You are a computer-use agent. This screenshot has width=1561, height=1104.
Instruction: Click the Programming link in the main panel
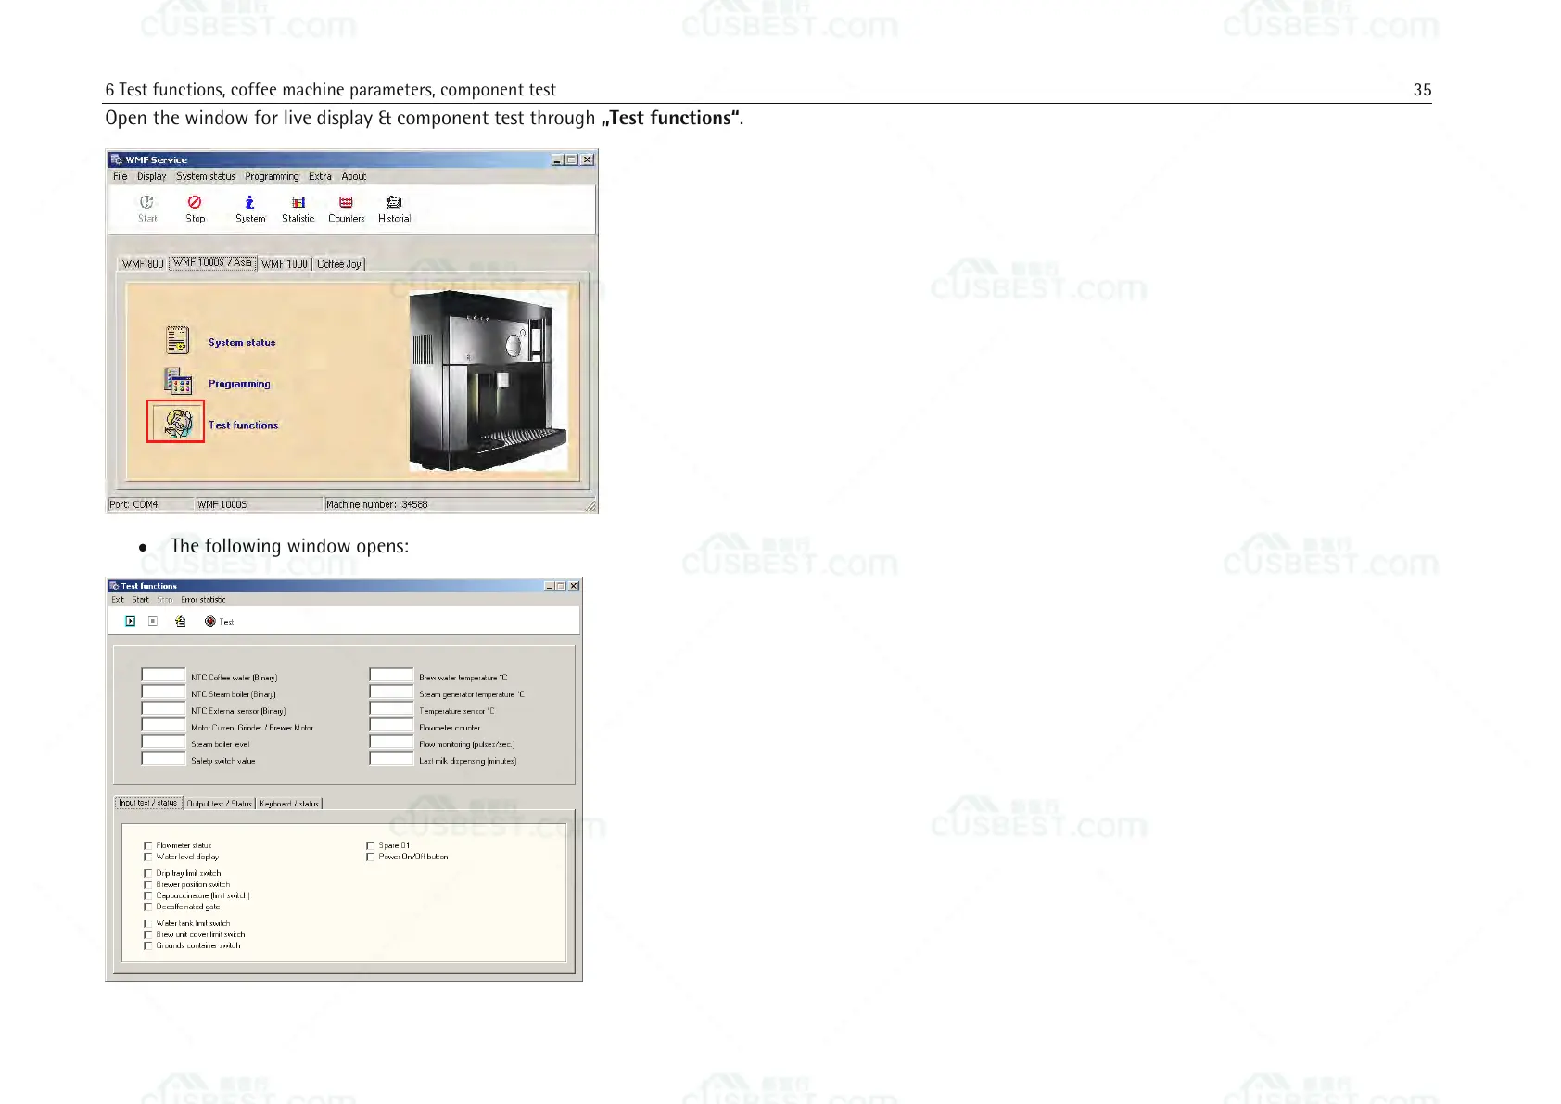tap(239, 384)
